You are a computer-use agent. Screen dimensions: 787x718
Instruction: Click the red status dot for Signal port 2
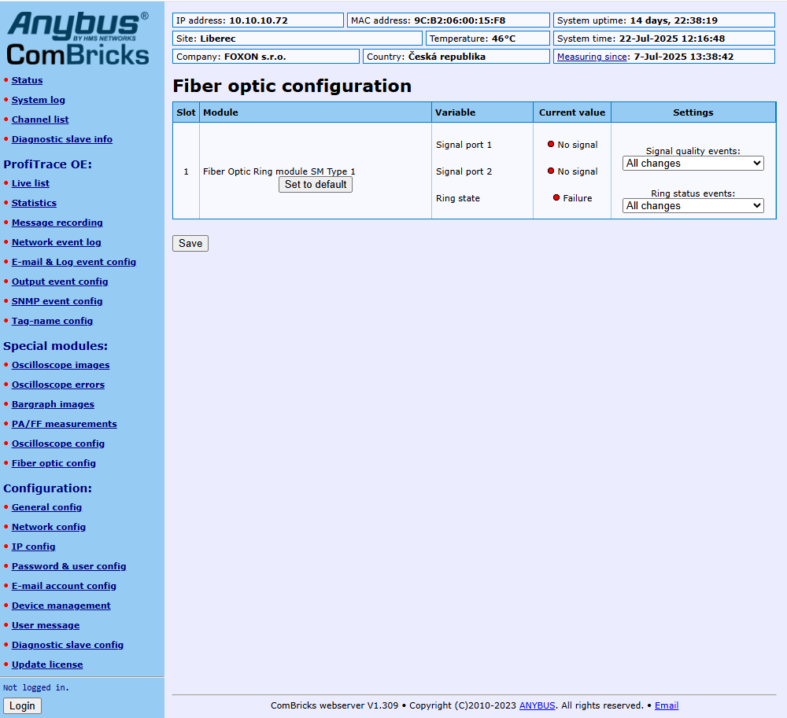551,171
